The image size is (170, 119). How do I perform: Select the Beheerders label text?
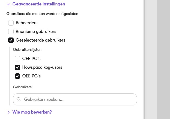click(26, 23)
